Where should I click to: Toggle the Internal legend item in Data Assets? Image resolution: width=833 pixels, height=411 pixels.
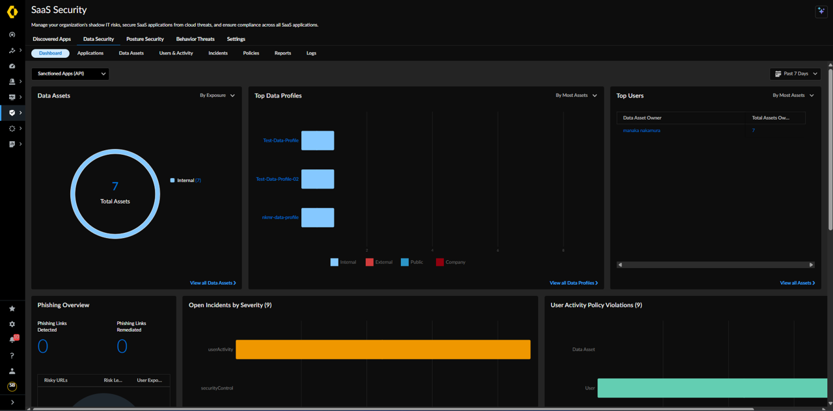click(185, 180)
